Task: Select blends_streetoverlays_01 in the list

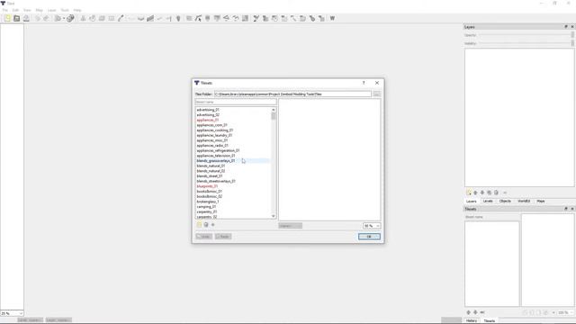Action: (x=216, y=182)
